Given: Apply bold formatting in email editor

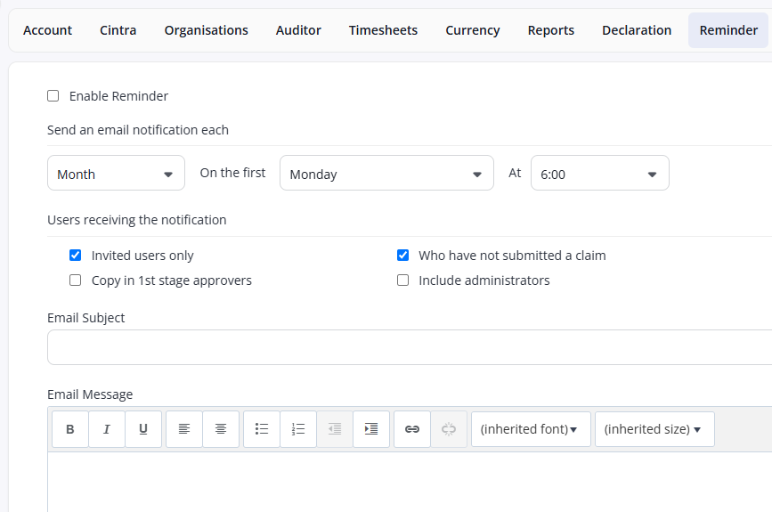Looking at the screenshot, I should (70, 429).
